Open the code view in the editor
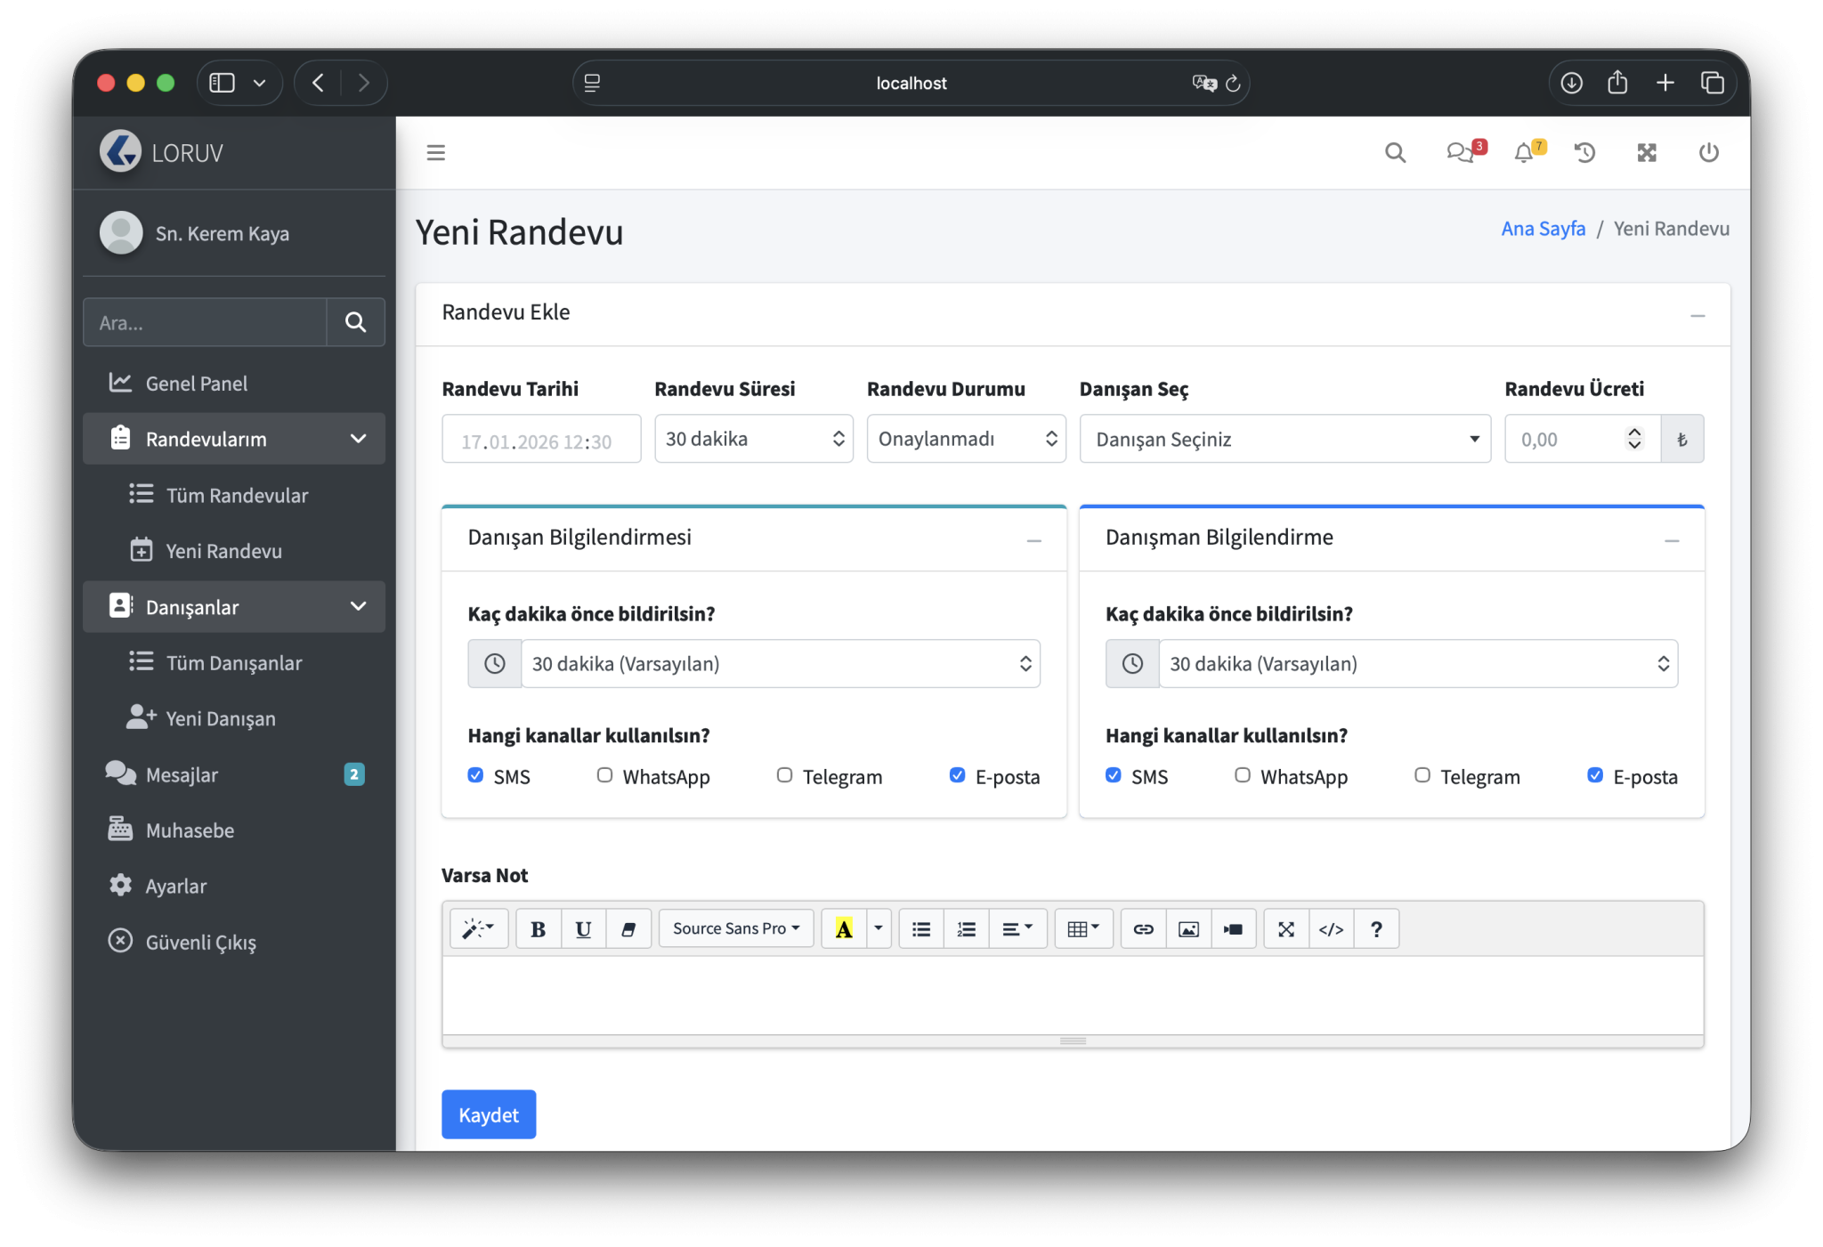 click(1331, 929)
